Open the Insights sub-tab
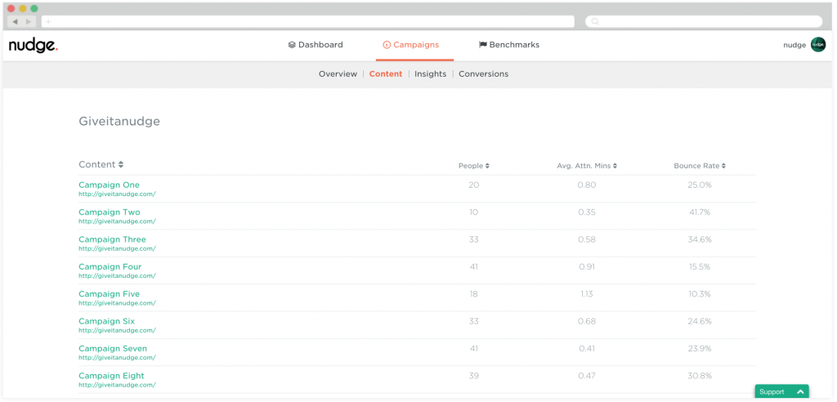837x402 pixels. (430, 74)
